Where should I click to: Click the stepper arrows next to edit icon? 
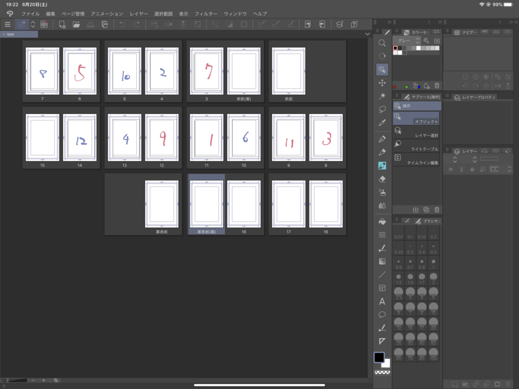coord(33,24)
